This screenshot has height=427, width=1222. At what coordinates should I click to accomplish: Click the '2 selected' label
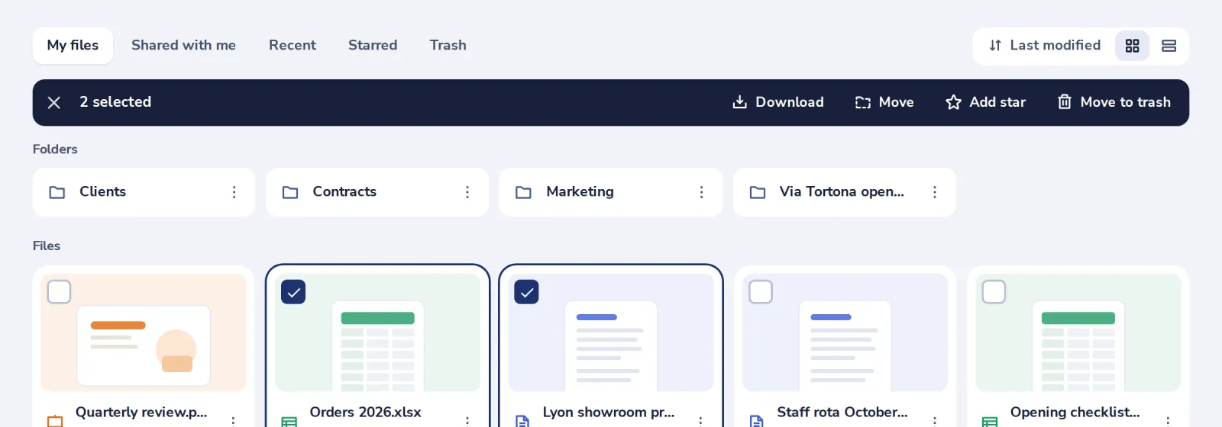click(115, 102)
